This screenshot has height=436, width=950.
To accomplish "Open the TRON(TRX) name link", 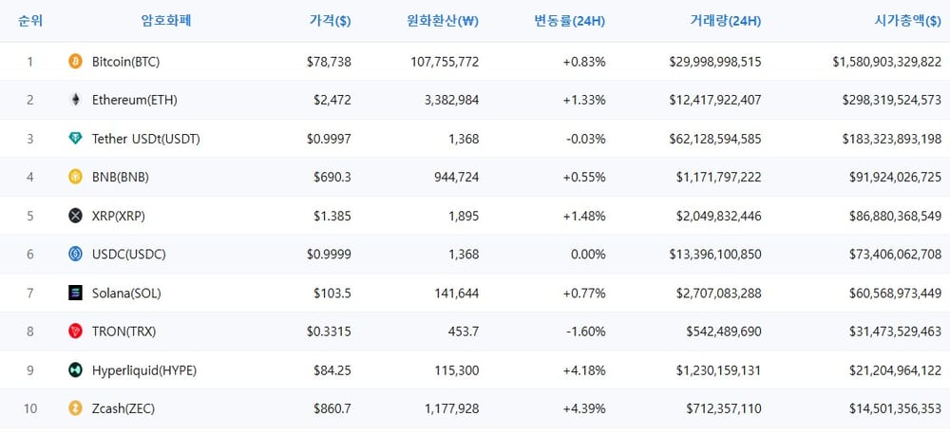I will [x=126, y=332].
